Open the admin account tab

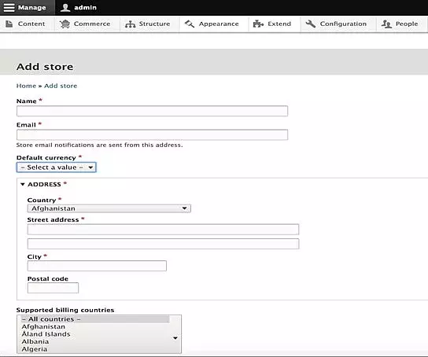(79, 7)
